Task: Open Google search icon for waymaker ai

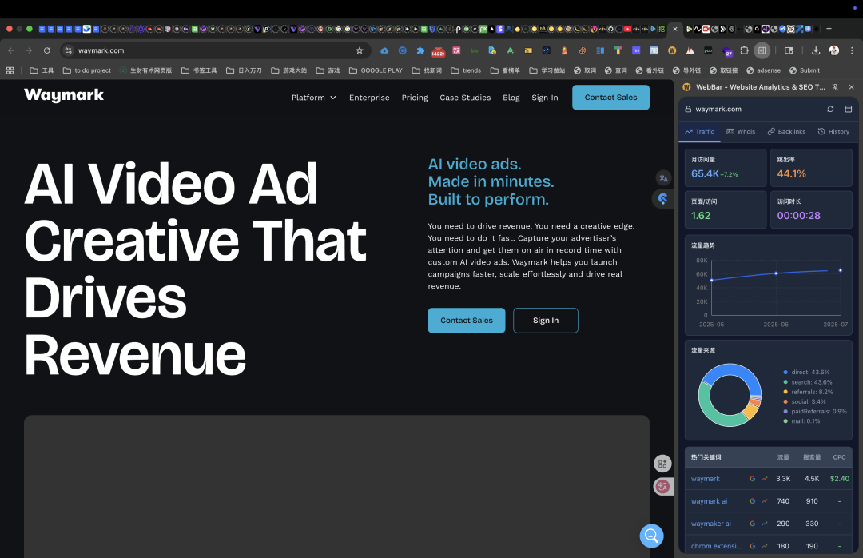Action: (753, 524)
